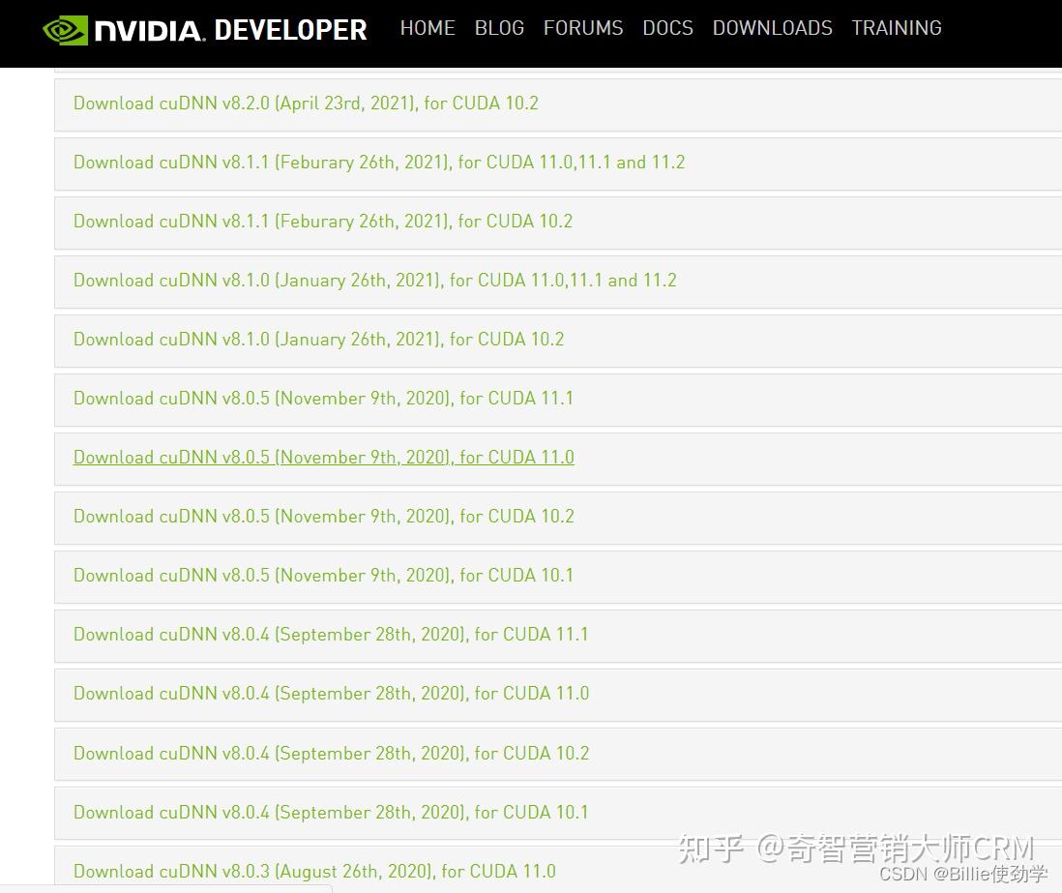
Task: Download cuDNN v8.0.5 for CUDA 10.1
Action: [324, 576]
